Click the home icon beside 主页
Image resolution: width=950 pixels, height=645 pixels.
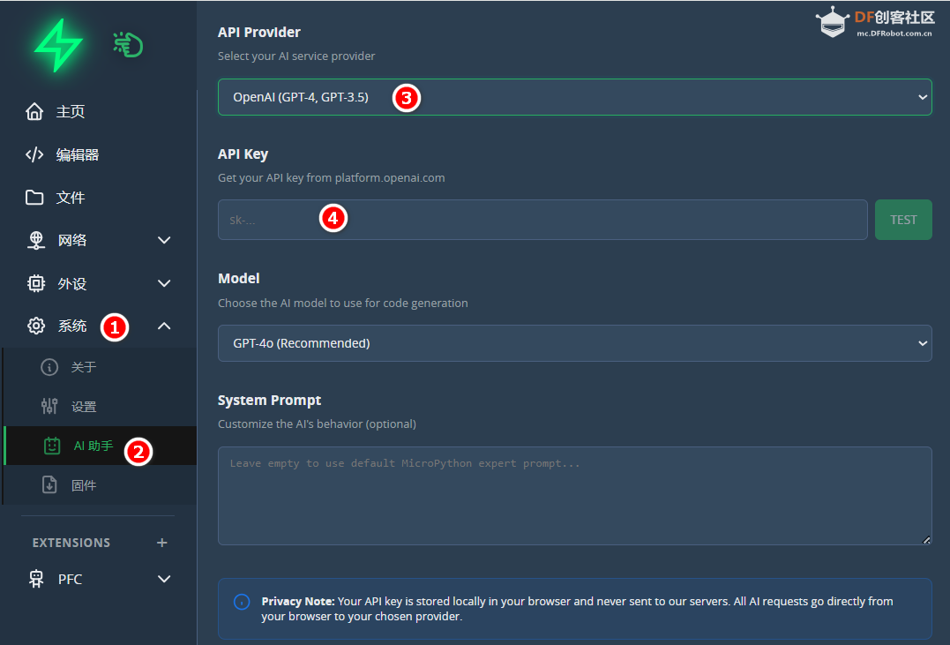tap(34, 112)
